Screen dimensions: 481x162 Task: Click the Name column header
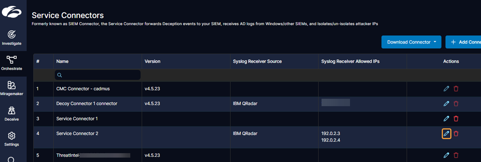coord(62,61)
